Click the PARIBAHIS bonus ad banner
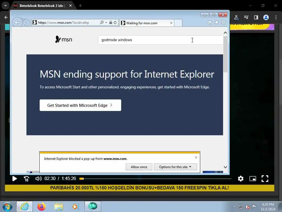This screenshot has width=282, height=212. (x=140, y=188)
